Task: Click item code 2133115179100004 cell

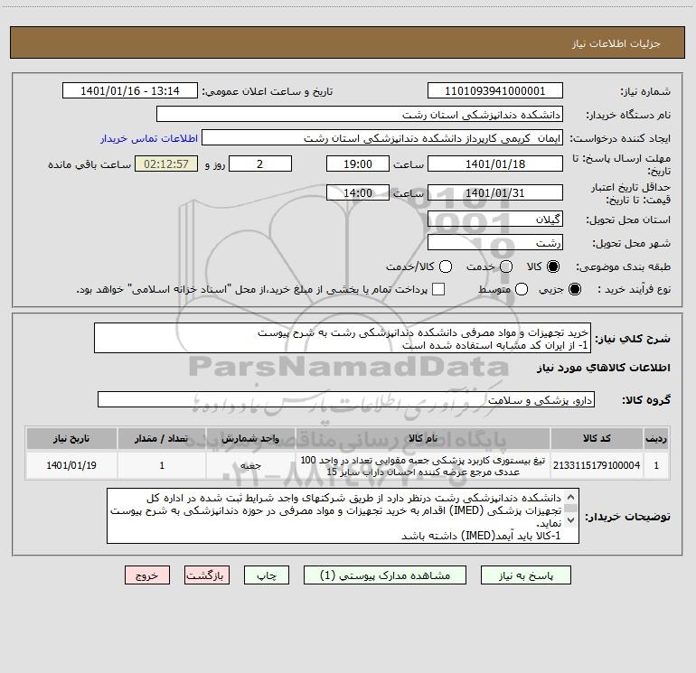Action: (597, 465)
